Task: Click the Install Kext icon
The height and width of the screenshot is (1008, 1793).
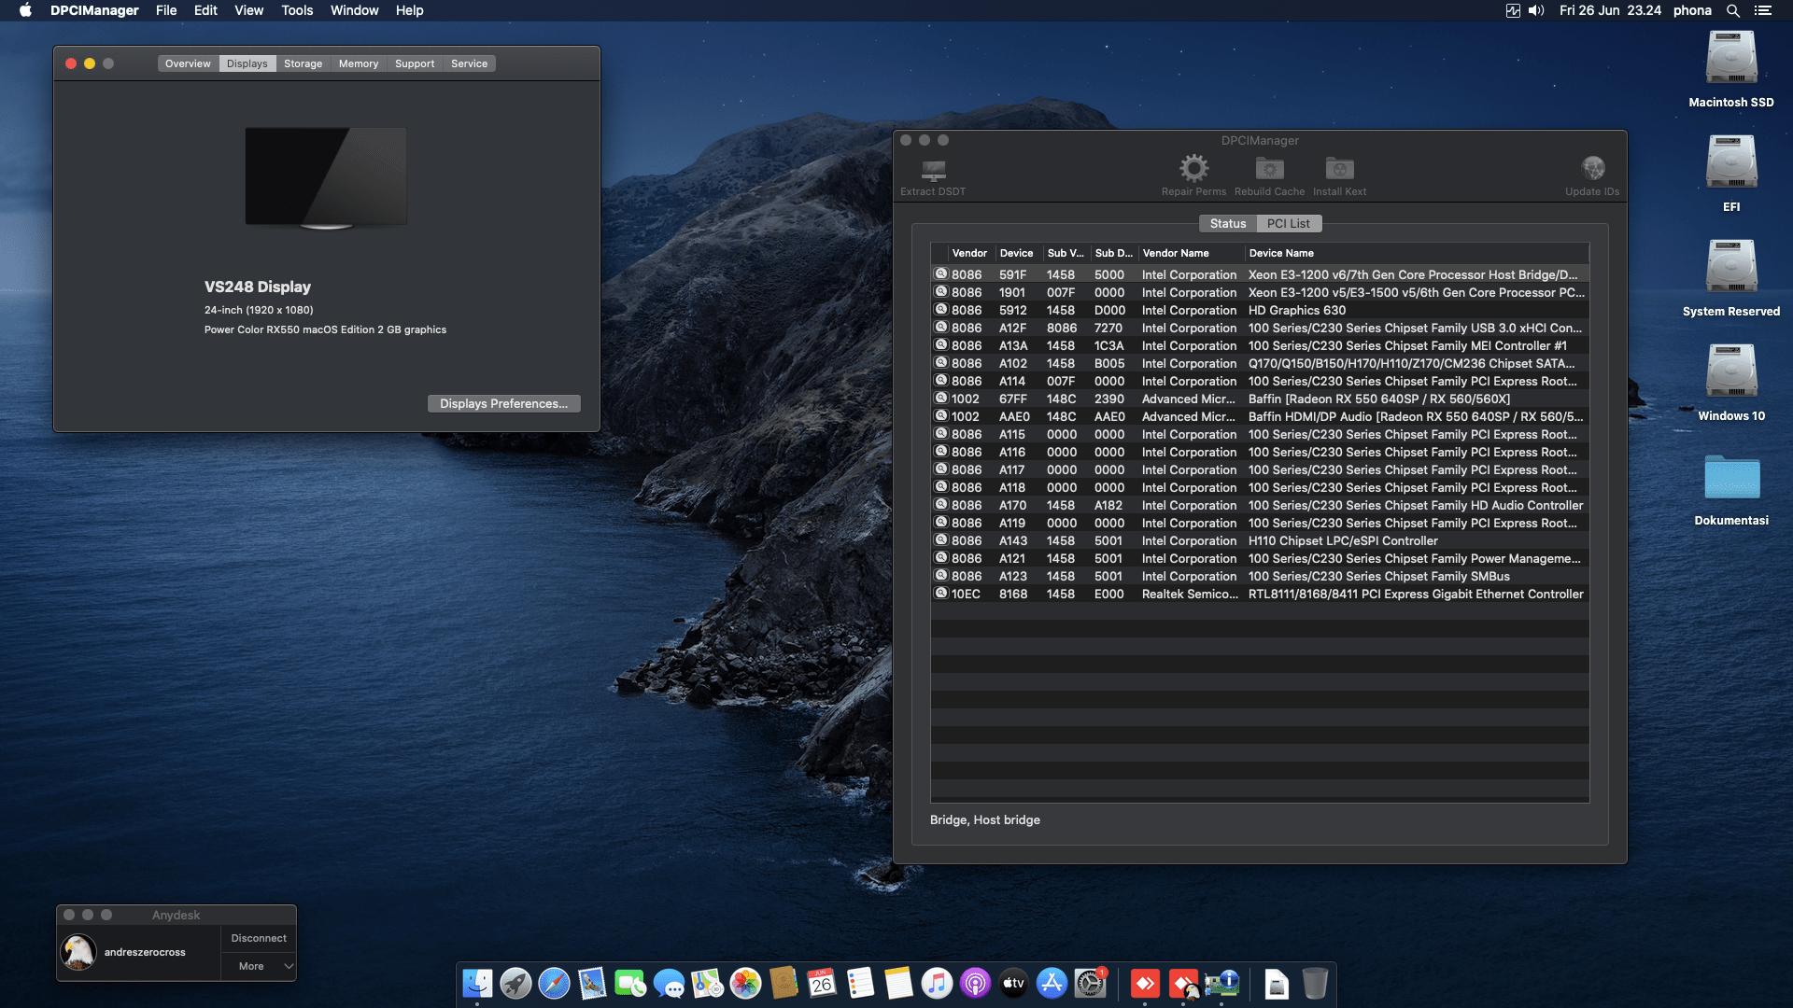Action: point(1339,171)
